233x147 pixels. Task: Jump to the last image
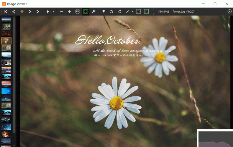tap(38, 11)
